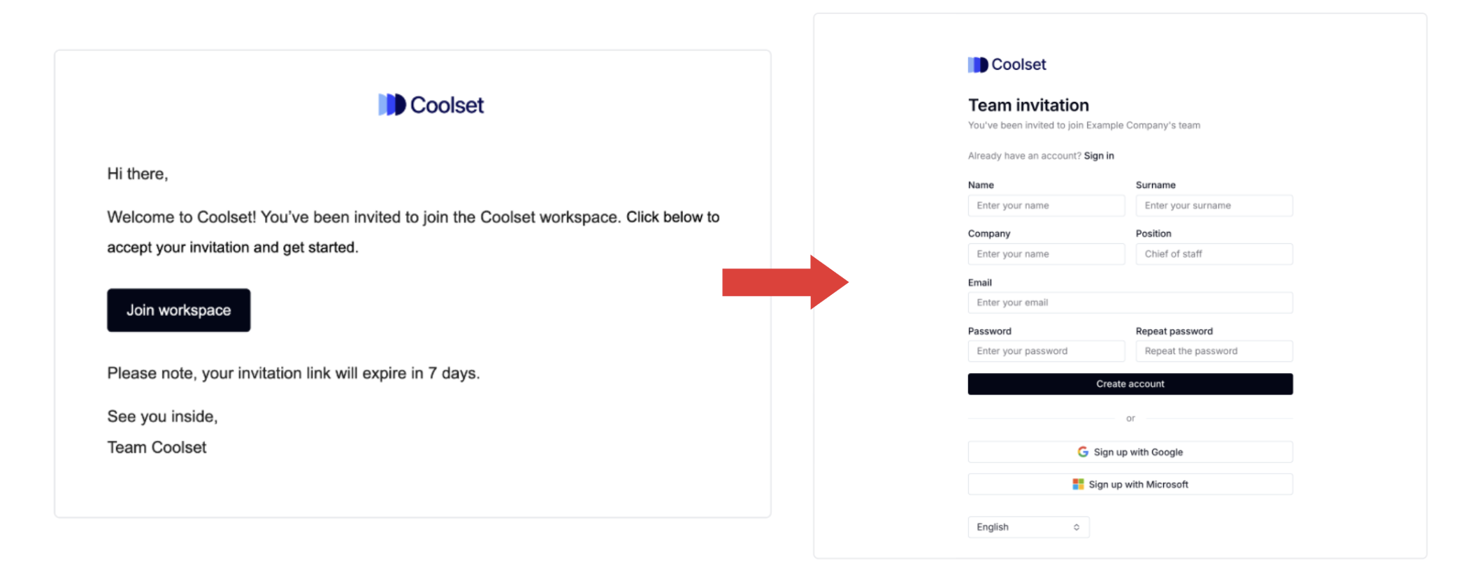The height and width of the screenshot is (573, 1475).
Task: Follow the Sign in link
Action: coord(1099,156)
